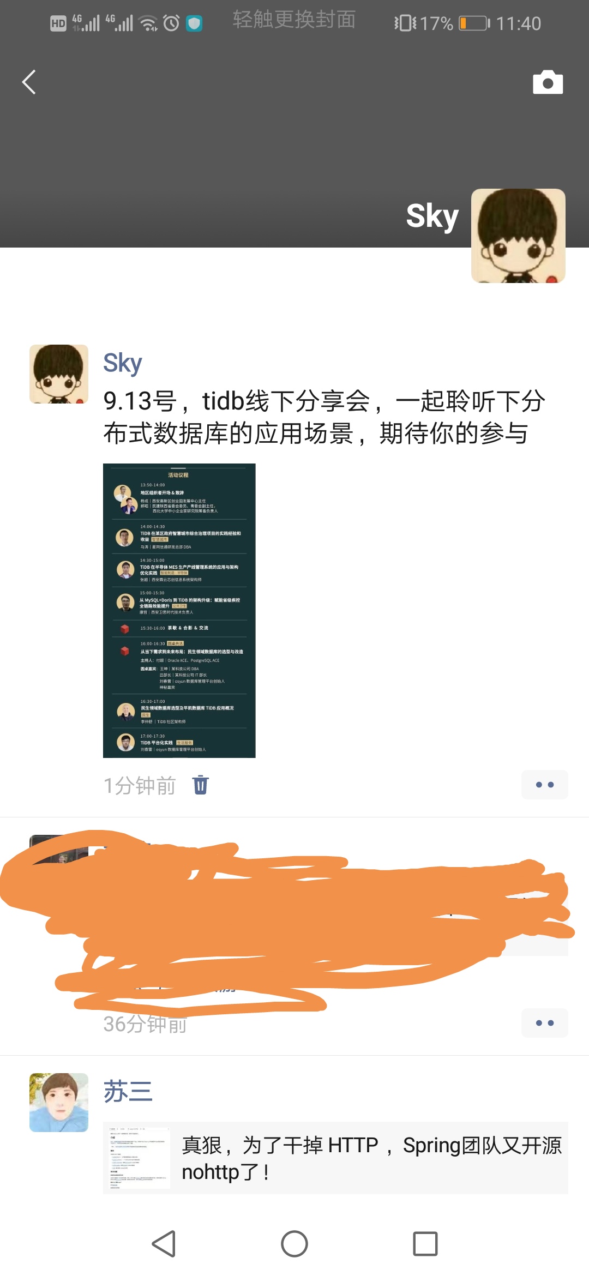Tap the Android back navigation triangle
589x1276 pixels.
[164, 1244]
